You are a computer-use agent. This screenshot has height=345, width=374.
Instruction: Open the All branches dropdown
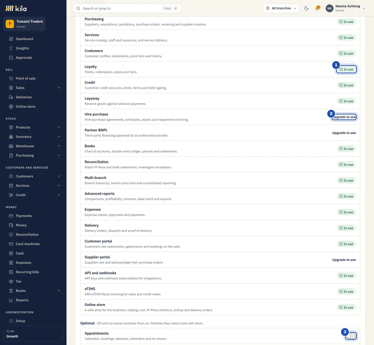point(281,8)
